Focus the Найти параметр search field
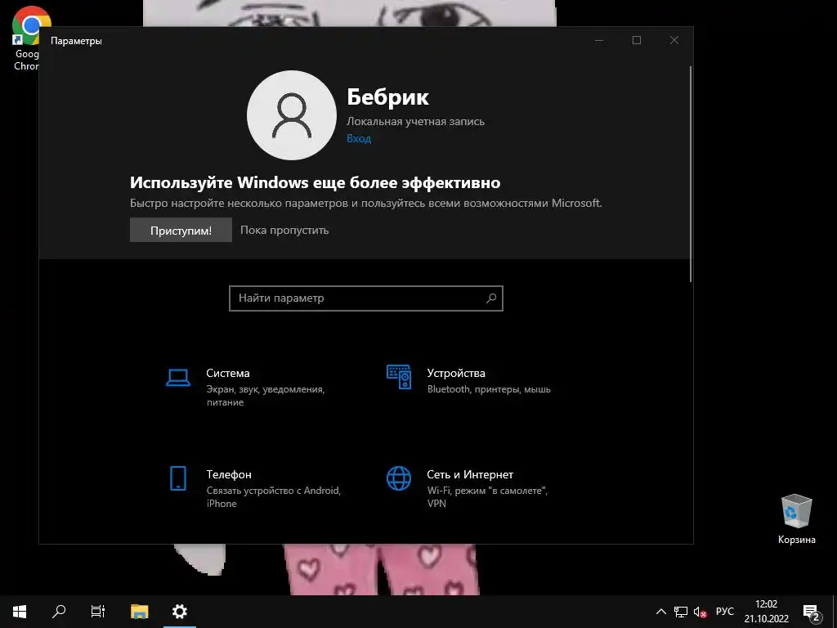 point(366,298)
